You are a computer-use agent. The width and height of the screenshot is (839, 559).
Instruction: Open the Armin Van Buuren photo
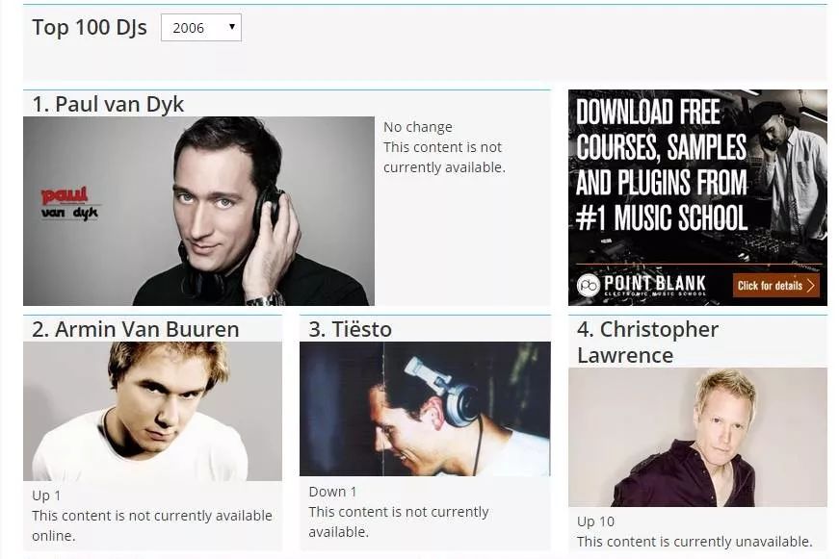pos(152,412)
